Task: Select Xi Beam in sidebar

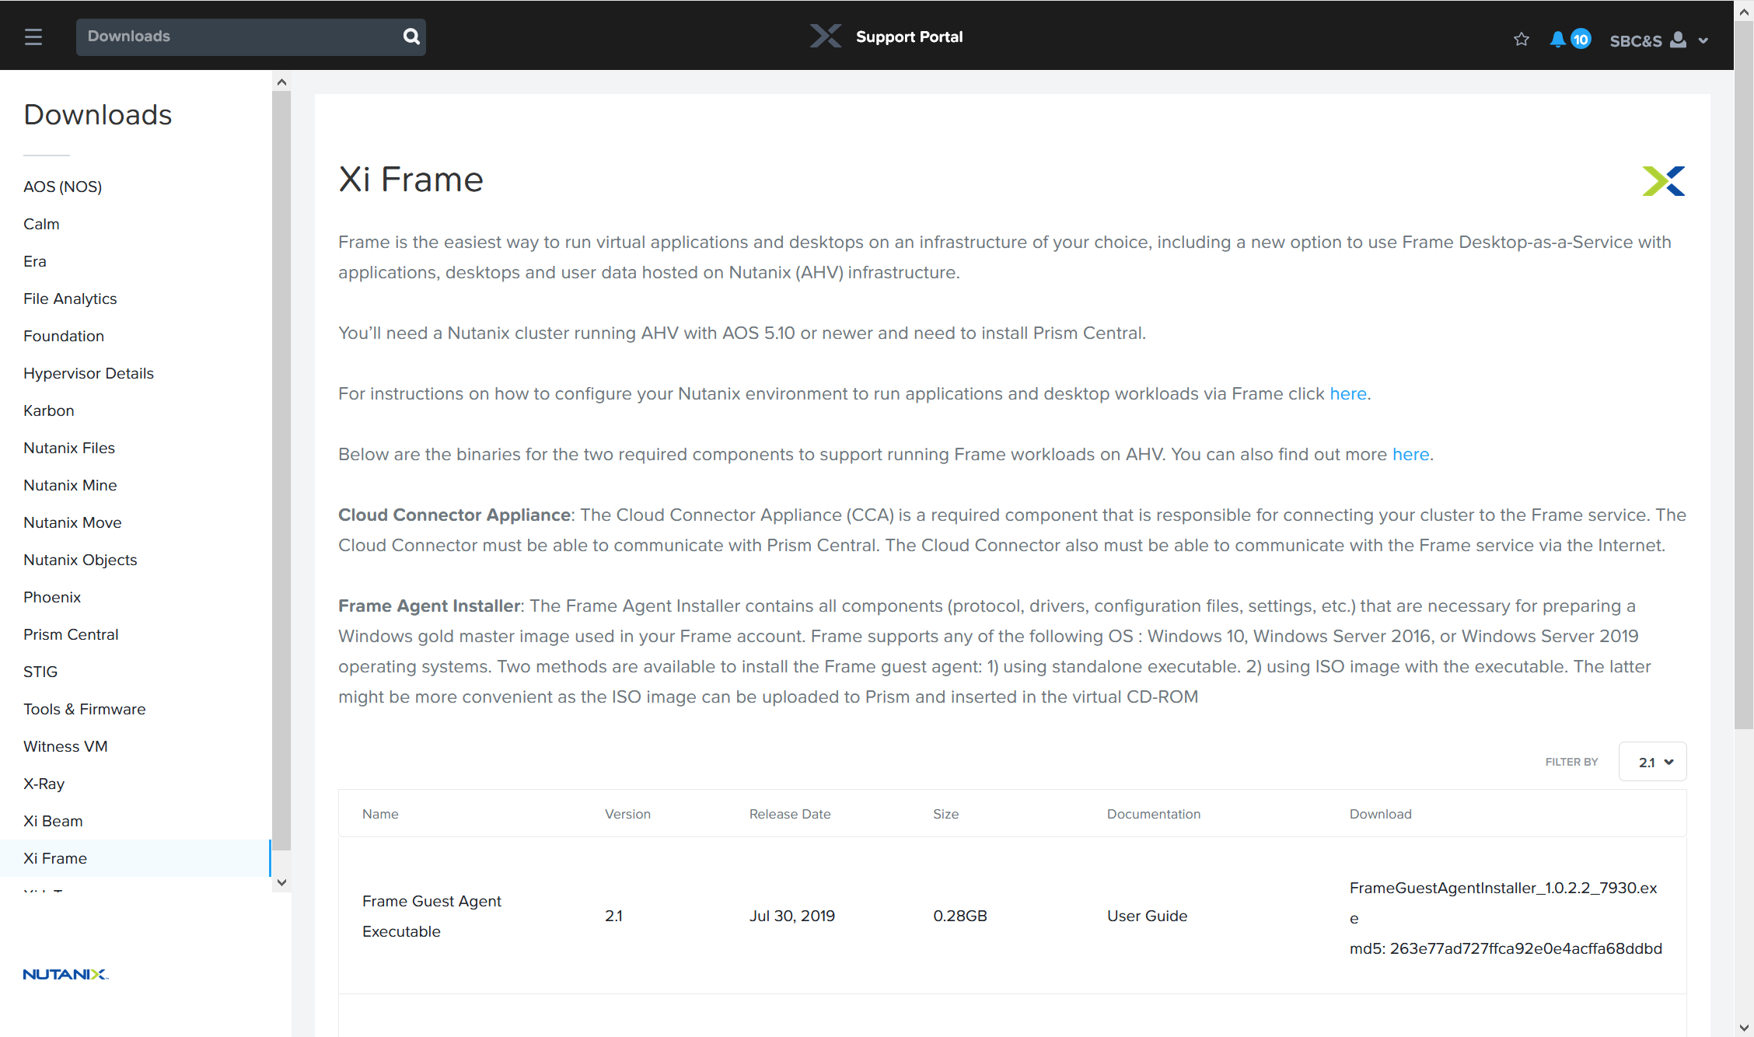Action: (x=53, y=821)
